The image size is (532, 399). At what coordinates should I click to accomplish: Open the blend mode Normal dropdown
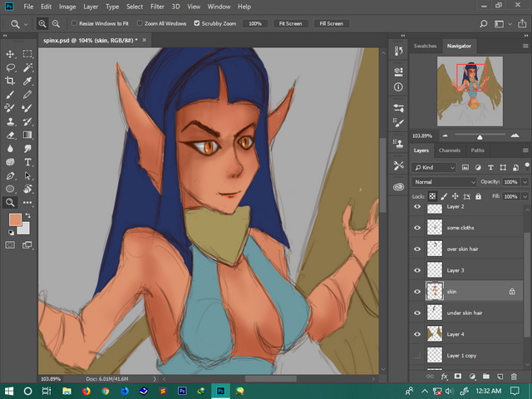click(x=444, y=182)
